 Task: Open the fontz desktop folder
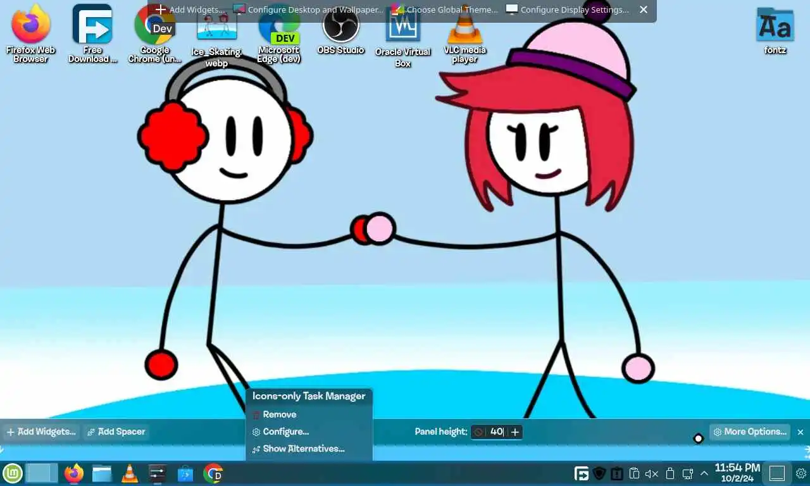(x=775, y=30)
